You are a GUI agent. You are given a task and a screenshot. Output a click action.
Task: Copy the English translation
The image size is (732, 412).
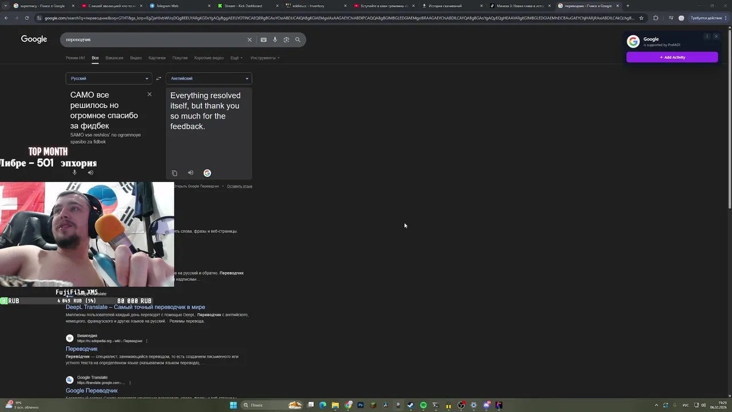(x=174, y=173)
